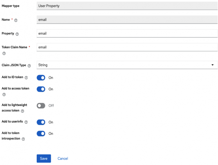This screenshot has height=165, width=218.
Task: Click the Mapper type User Property field
Action: [127, 6]
